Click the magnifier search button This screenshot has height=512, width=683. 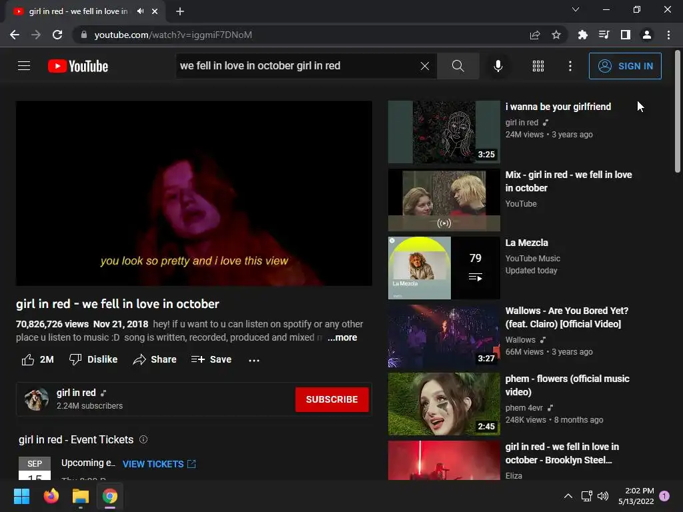(458, 66)
